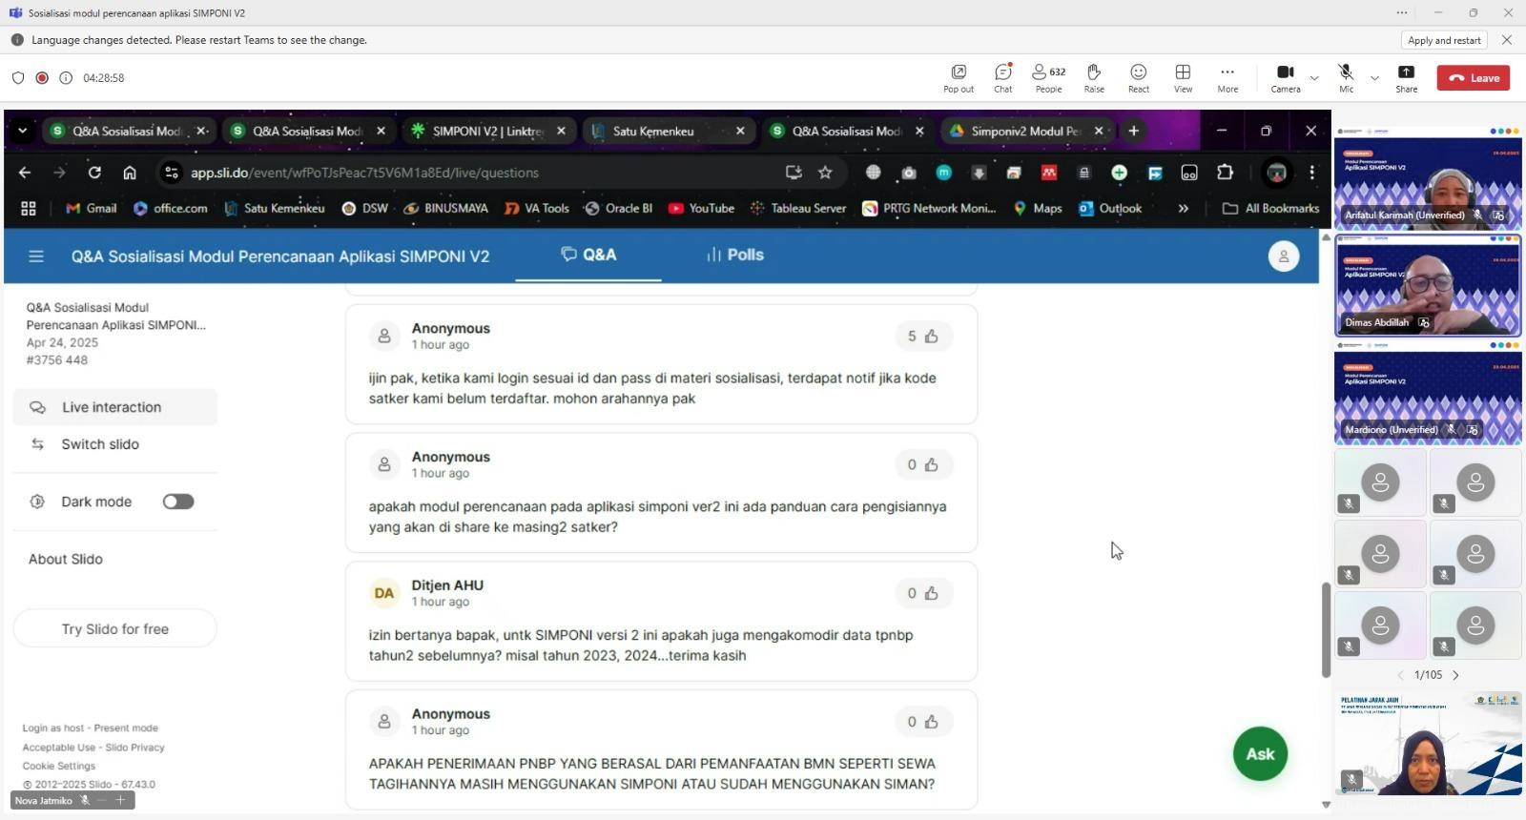The image size is (1526, 820).
Task: Open the More actions menu
Action: coord(1227,77)
